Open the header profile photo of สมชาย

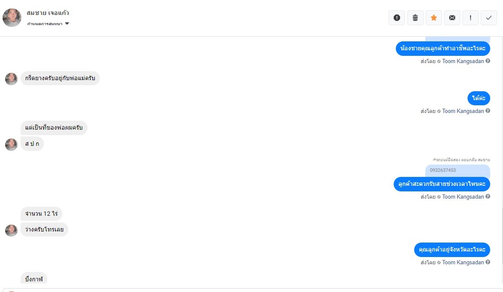click(x=12, y=17)
